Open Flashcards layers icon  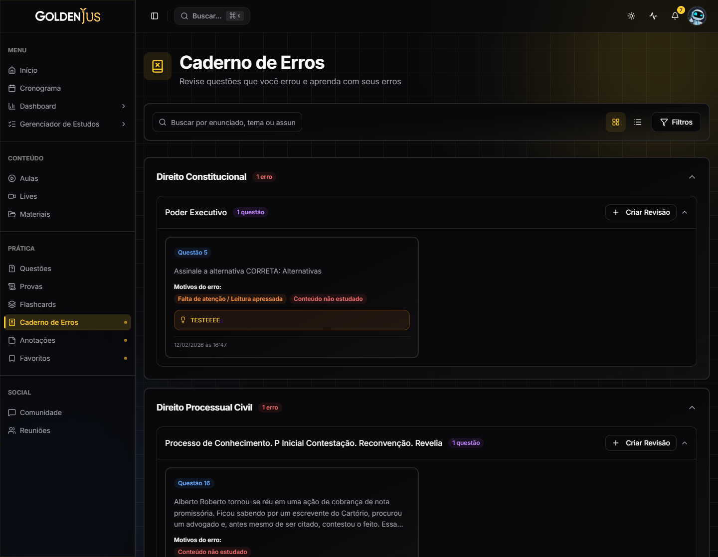(12, 304)
